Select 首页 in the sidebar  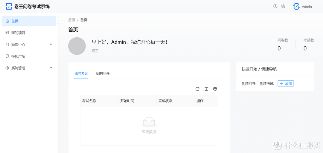(29, 21)
